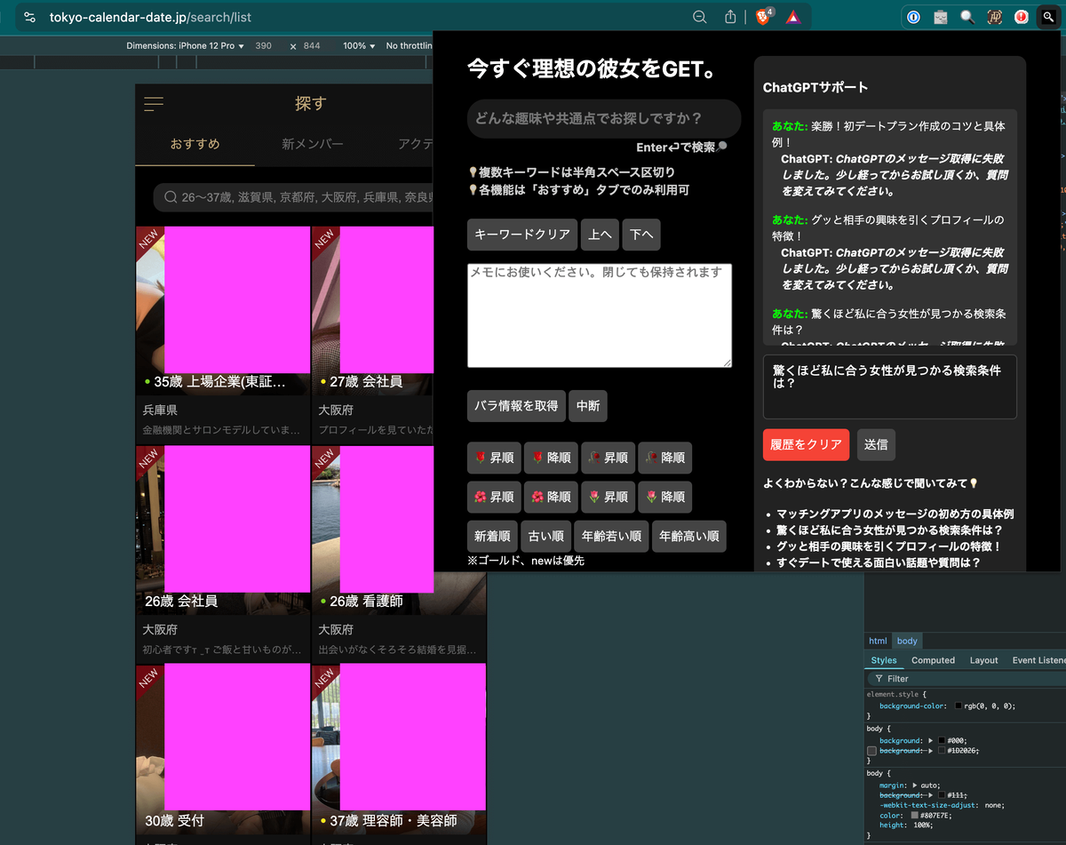Open the 1Password extension icon

[x=913, y=17]
